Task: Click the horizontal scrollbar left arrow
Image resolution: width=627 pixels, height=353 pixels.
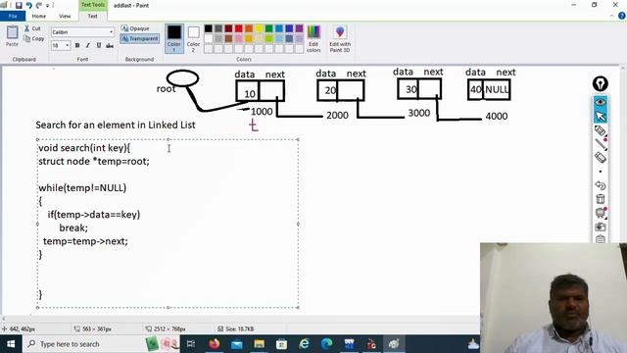Action: pyautogui.click(x=4, y=319)
